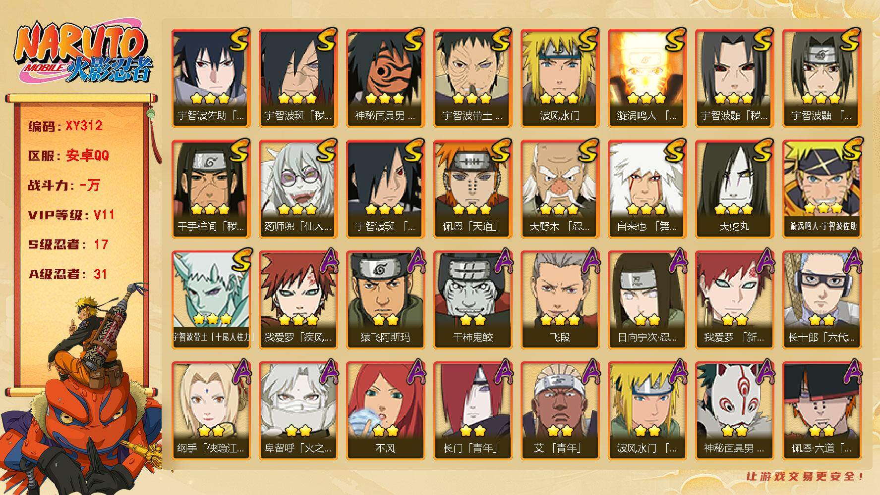Select the red-haired 不凤 card

(385, 410)
